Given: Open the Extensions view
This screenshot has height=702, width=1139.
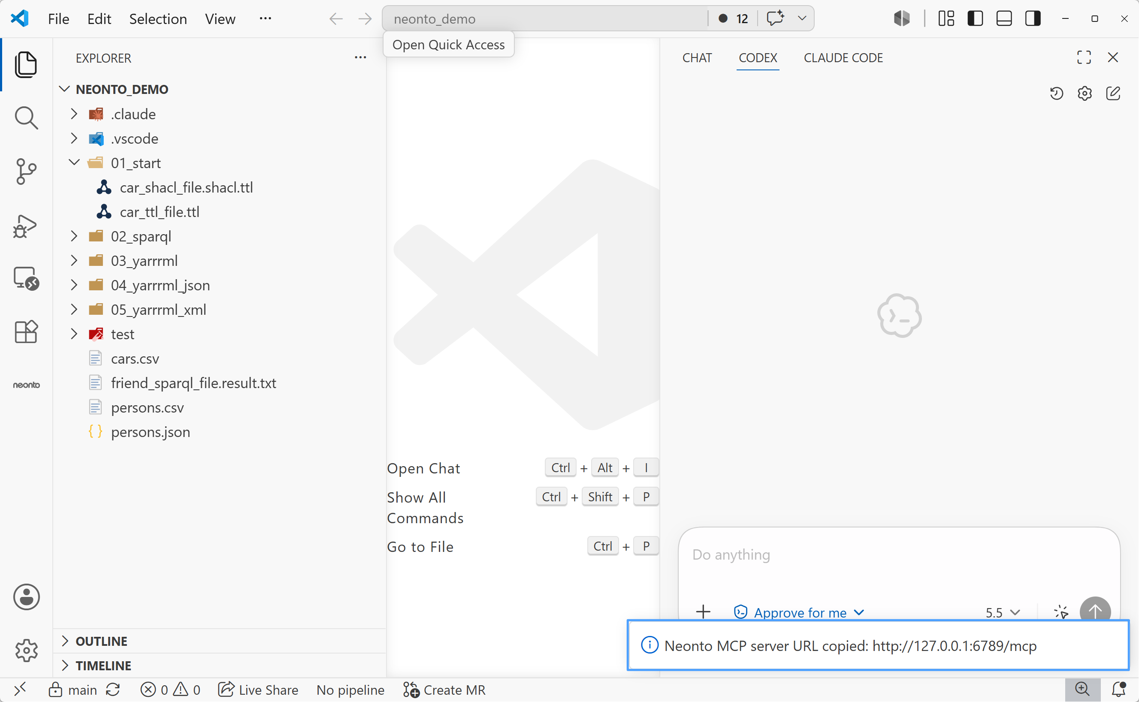Looking at the screenshot, I should click(26, 331).
